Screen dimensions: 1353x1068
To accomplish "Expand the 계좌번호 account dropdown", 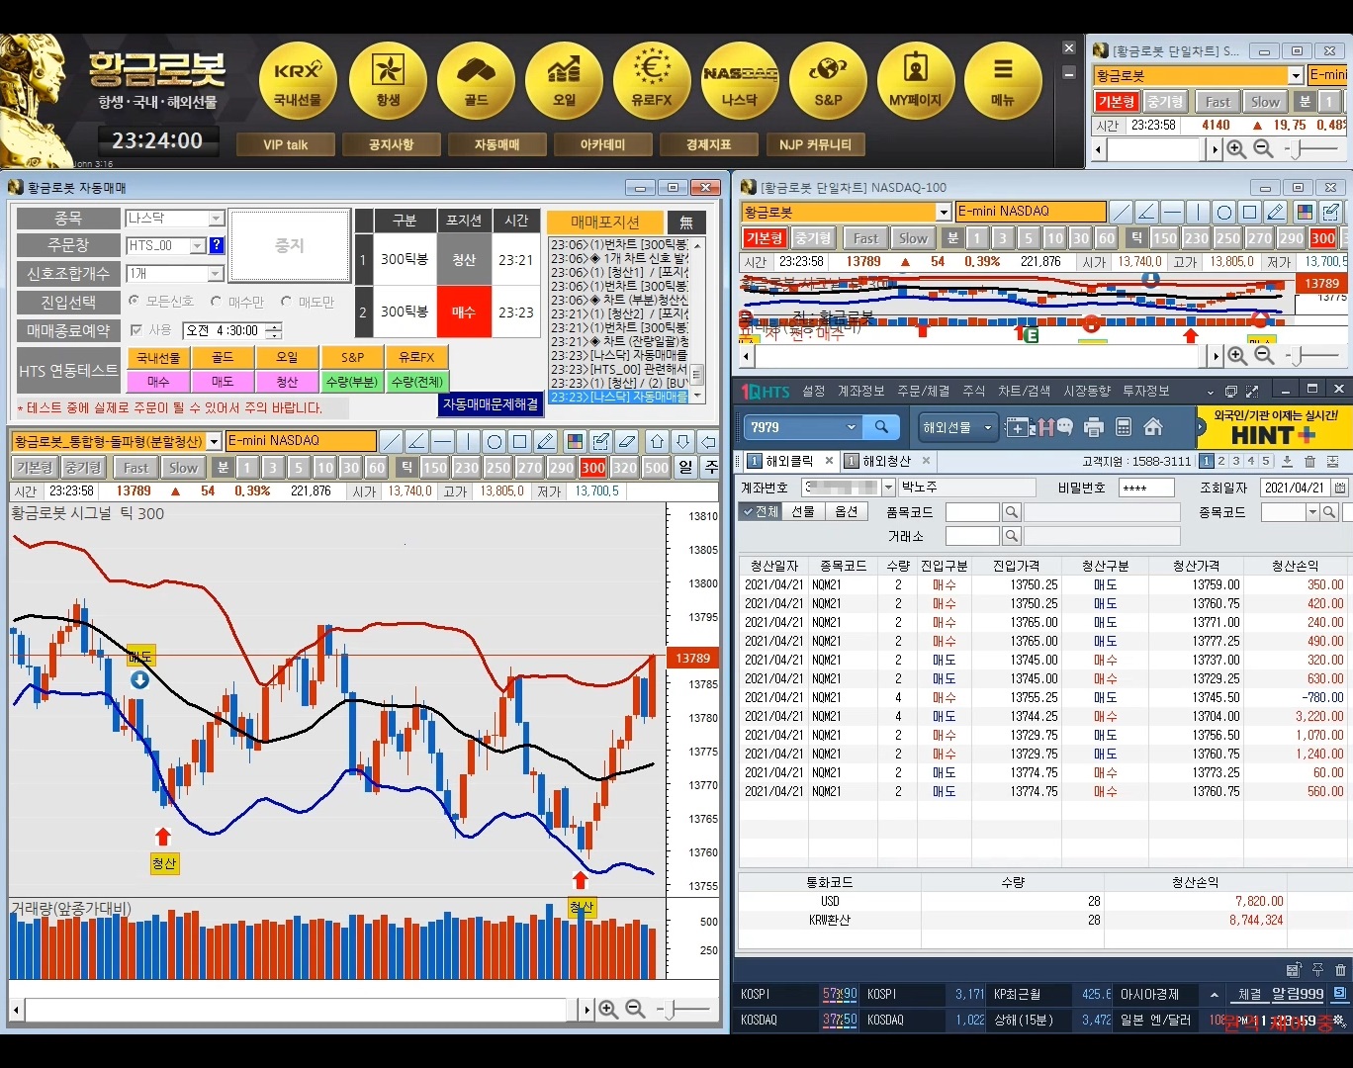I will [x=887, y=488].
